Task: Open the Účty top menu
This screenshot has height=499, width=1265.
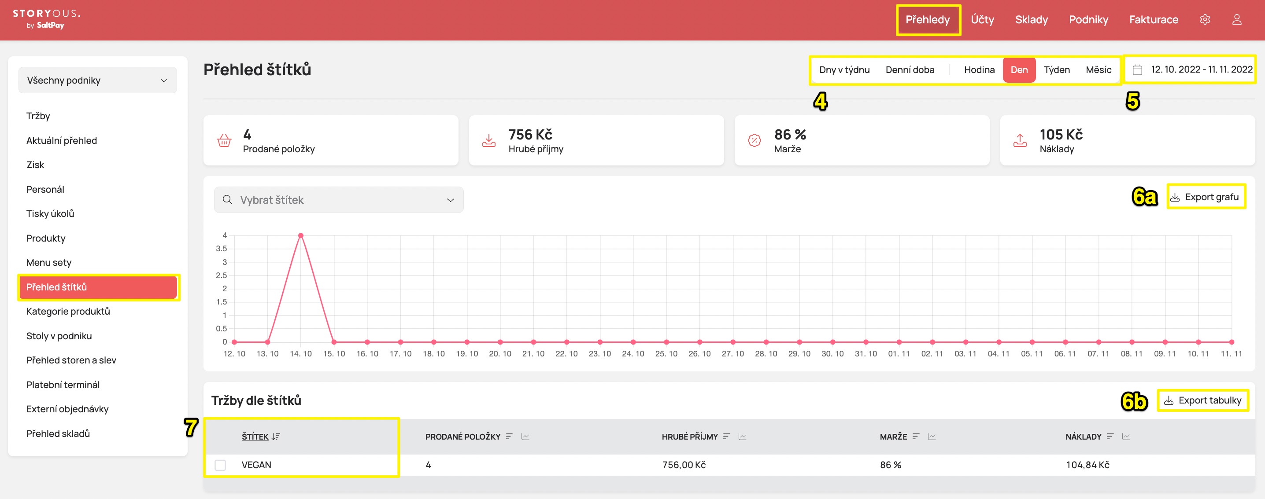Action: [982, 20]
